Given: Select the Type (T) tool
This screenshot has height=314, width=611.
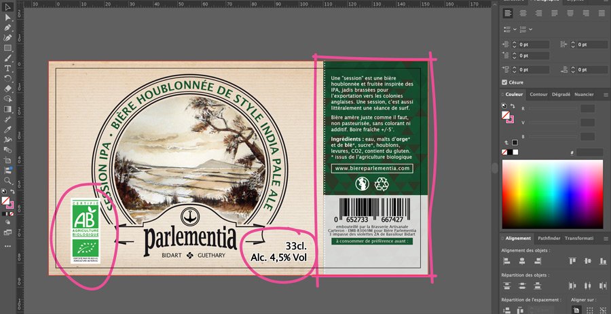Looking at the screenshot, I should point(7,68).
